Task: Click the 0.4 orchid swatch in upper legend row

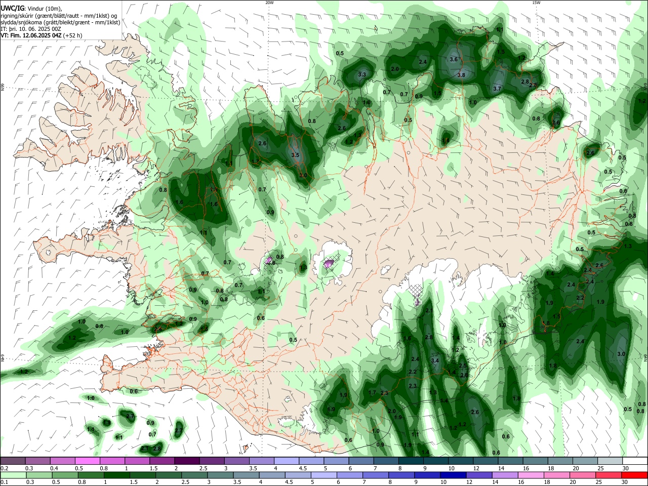Action: click(62, 461)
